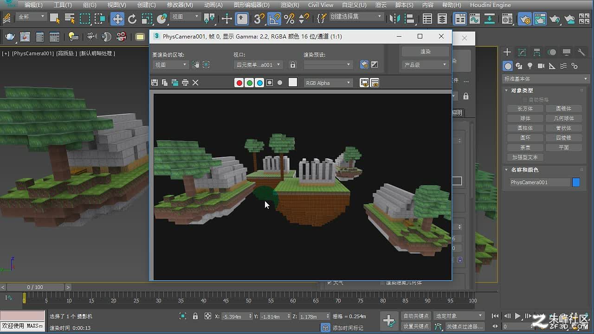Open the reference coordinate system dropdown
The image size is (594, 334).
click(x=185, y=16)
